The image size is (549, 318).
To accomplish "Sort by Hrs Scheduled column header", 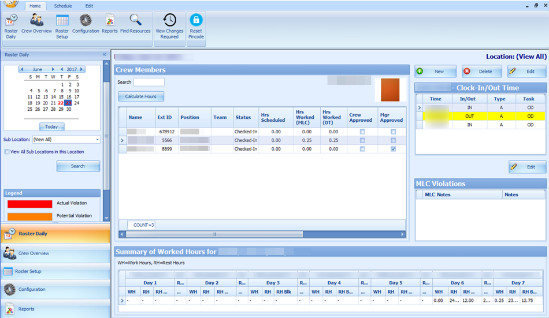I will [276, 117].
